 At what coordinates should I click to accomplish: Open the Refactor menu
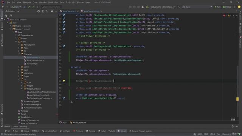point(43,2)
